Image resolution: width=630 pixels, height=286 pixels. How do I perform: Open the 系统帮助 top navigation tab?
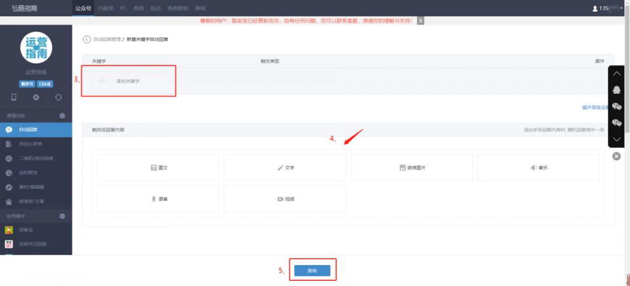[x=178, y=8]
